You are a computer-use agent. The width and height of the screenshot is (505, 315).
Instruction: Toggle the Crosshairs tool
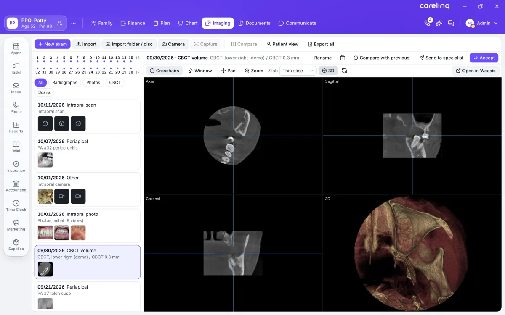point(164,71)
